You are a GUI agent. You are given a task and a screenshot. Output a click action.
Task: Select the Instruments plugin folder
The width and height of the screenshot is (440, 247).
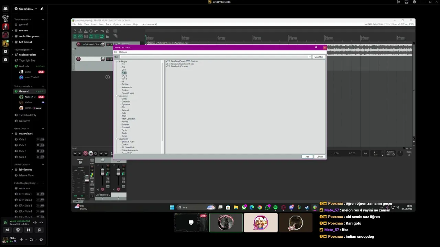click(126, 87)
